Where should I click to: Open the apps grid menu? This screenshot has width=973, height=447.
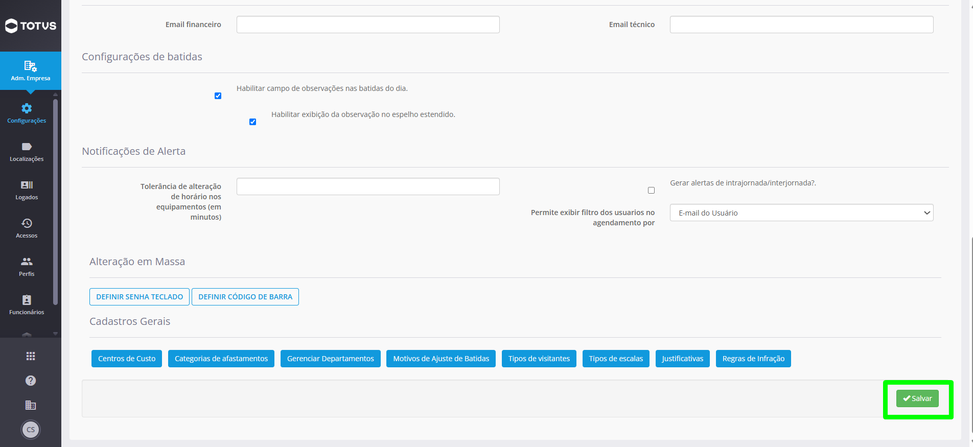pyautogui.click(x=31, y=356)
